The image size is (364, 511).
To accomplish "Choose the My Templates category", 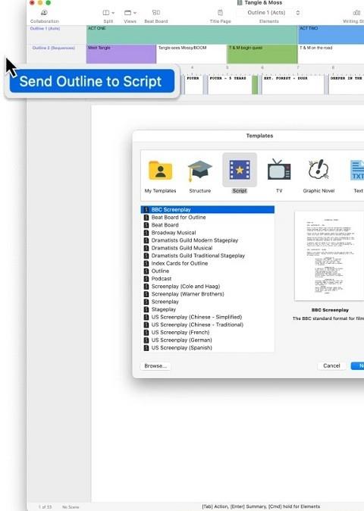I will pyautogui.click(x=160, y=176).
